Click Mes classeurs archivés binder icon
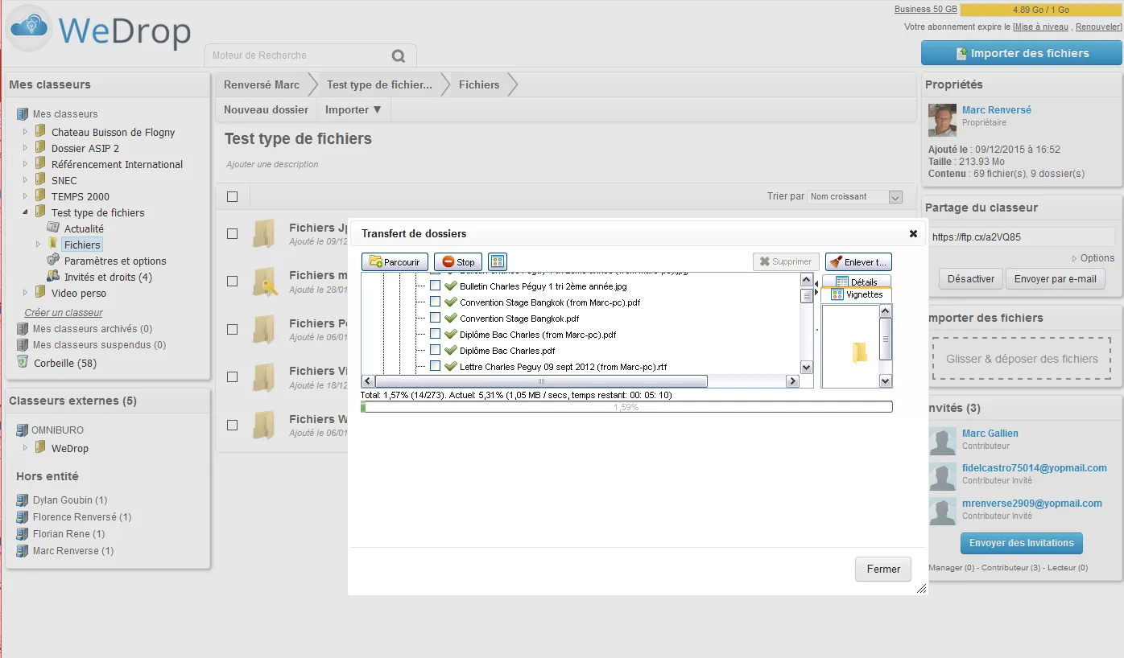 (23, 328)
